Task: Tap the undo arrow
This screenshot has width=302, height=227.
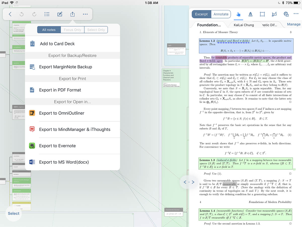Action: 22,14
